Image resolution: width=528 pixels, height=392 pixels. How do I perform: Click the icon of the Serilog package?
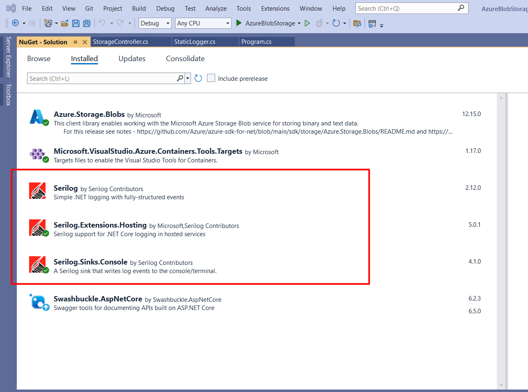click(x=38, y=191)
